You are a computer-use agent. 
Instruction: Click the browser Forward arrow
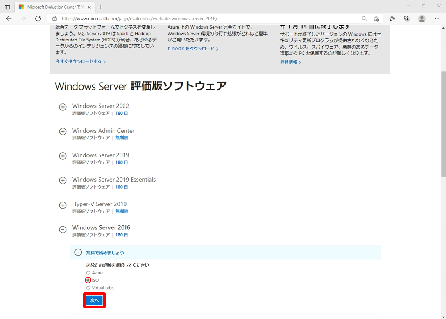click(23, 18)
